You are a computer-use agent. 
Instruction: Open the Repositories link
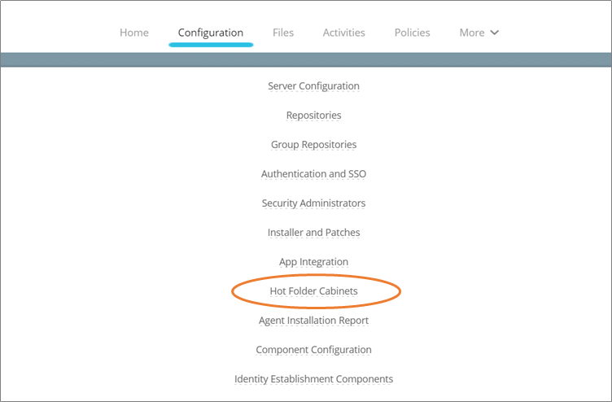pyautogui.click(x=313, y=115)
